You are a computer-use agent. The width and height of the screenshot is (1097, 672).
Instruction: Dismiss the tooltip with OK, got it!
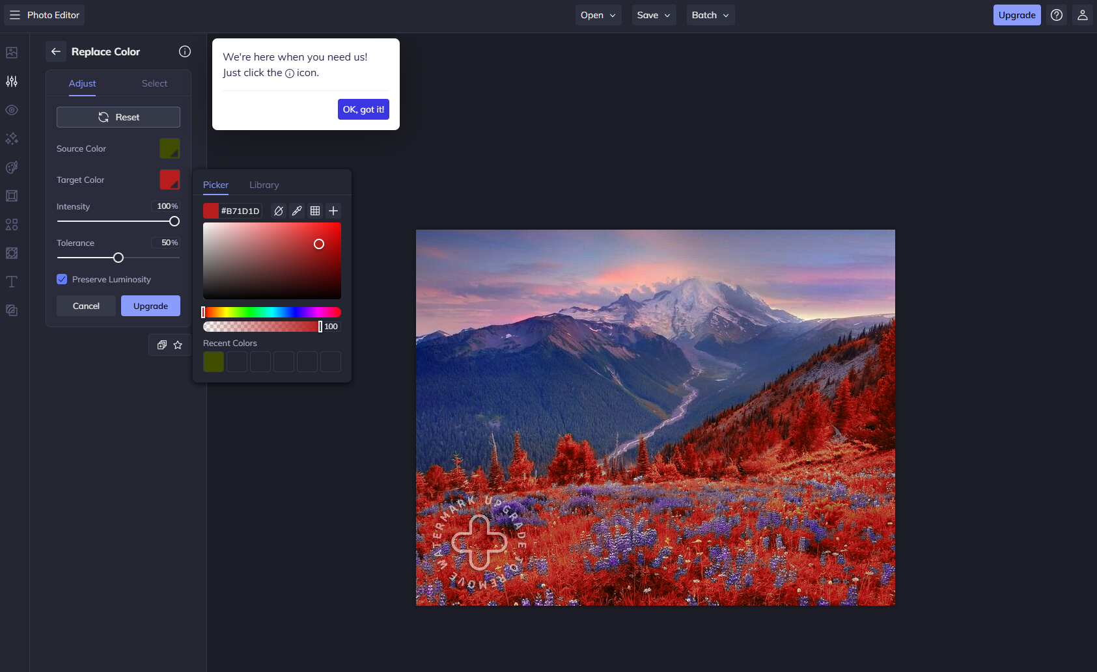click(x=363, y=109)
